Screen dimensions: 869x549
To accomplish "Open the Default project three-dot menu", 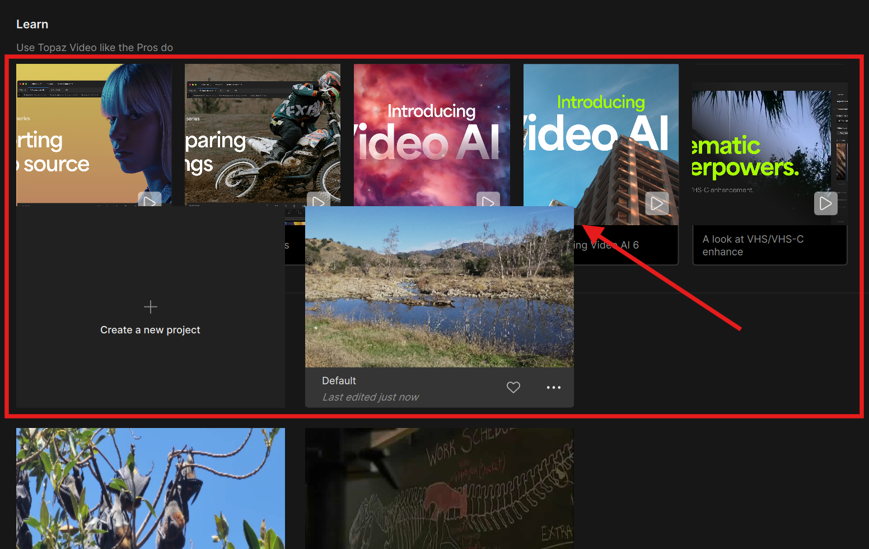I will 553,388.
